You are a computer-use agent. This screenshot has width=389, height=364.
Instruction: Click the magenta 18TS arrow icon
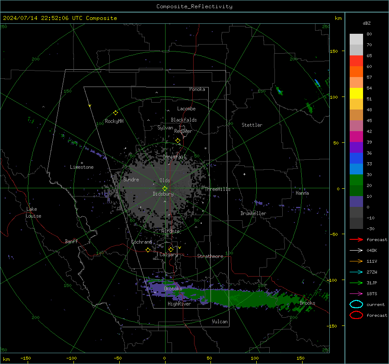356,294
